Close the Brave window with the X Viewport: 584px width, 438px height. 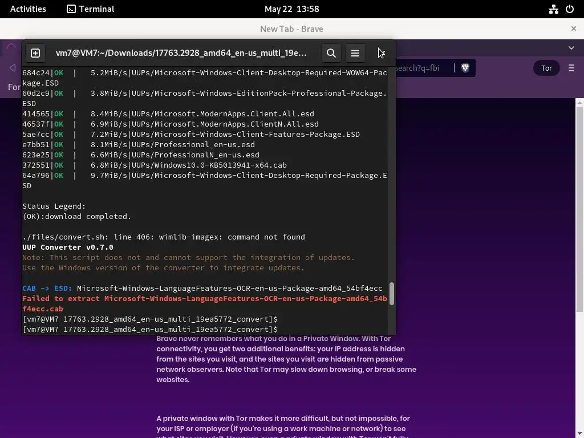574,29
